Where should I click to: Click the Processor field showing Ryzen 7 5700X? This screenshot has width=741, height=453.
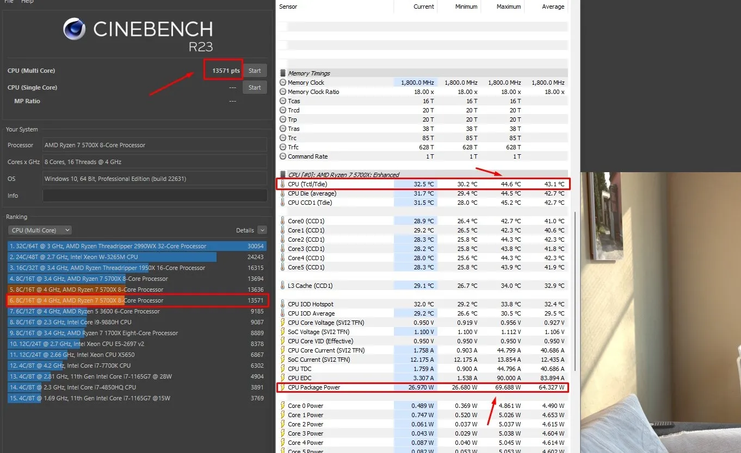155,145
